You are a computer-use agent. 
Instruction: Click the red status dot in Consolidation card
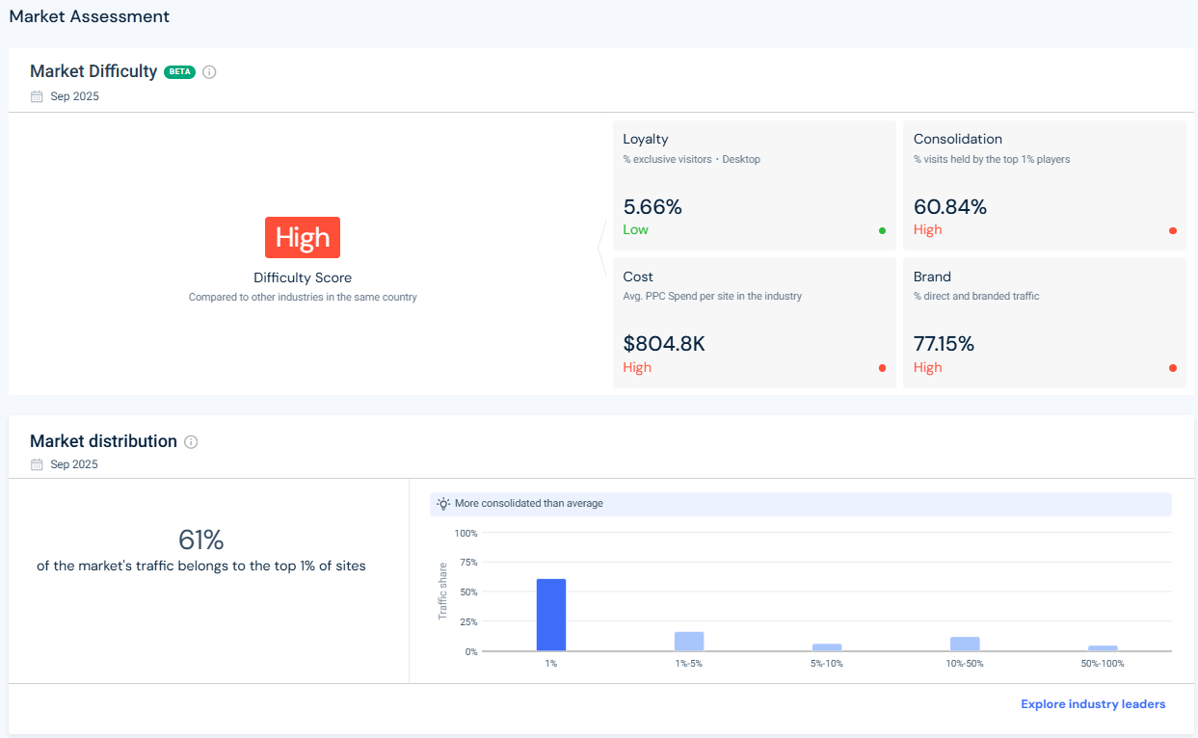point(1172,231)
